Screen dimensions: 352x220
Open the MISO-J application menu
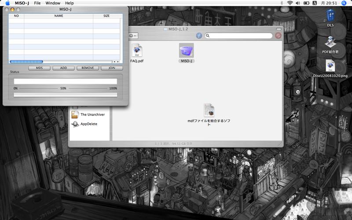(22, 3)
